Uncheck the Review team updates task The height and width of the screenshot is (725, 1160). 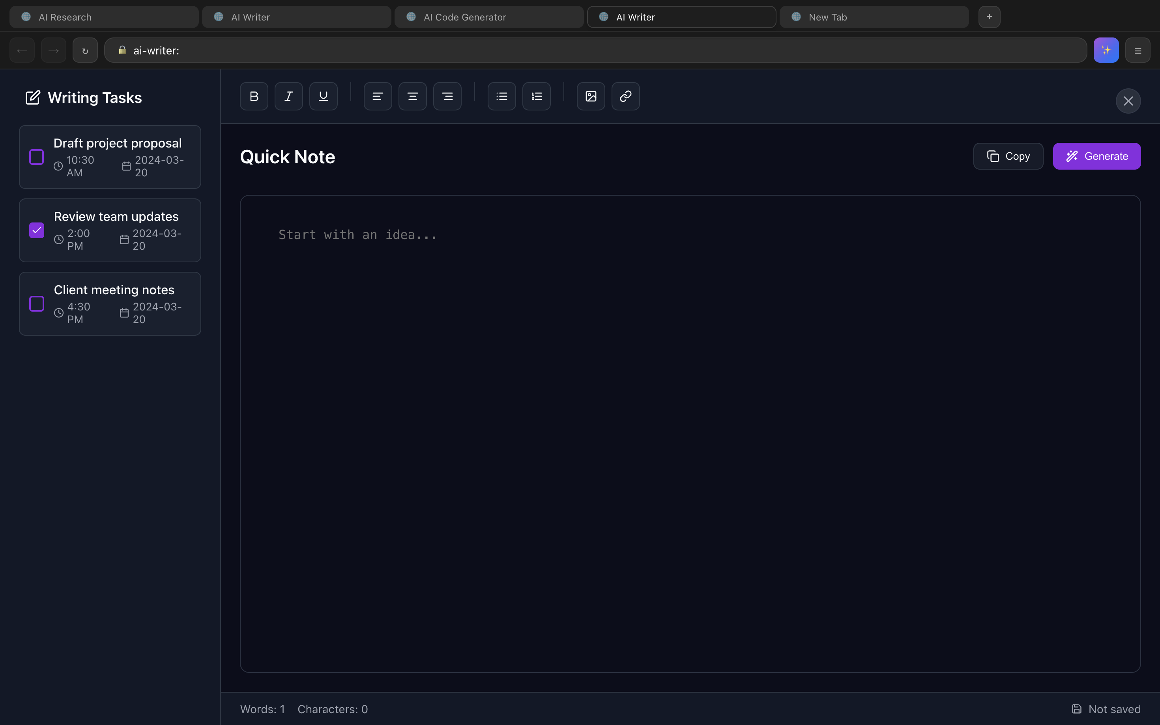[x=36, y=230]
